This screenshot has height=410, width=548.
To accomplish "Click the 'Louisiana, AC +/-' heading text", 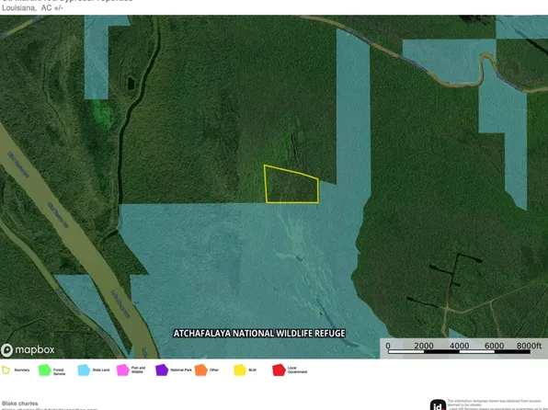I will click(32, 7).
